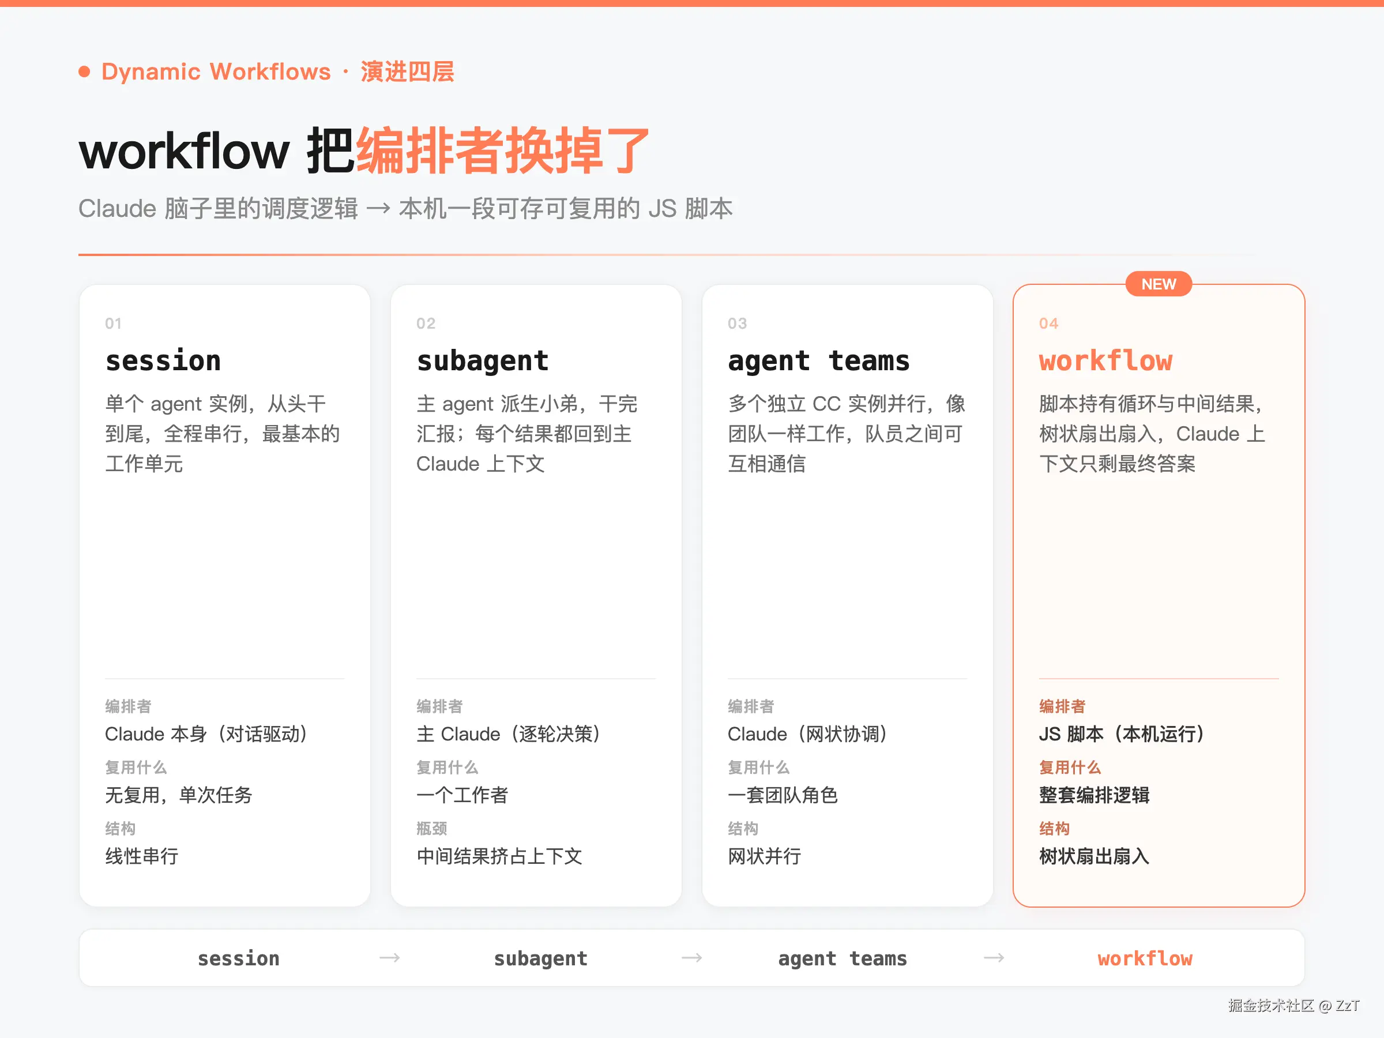Click "复用什么" label in the subagent card
Viewport: 1384px width, 1038px height.
tap(447, 768)
